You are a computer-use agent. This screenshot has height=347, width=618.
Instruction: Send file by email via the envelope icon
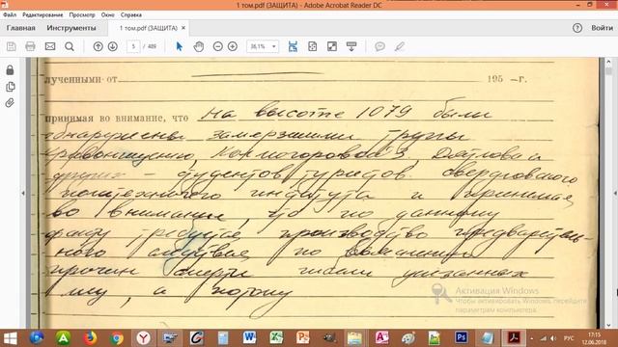(x=50, y=46)
